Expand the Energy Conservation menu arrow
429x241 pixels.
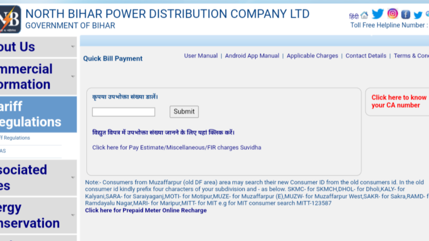(73, 215)
